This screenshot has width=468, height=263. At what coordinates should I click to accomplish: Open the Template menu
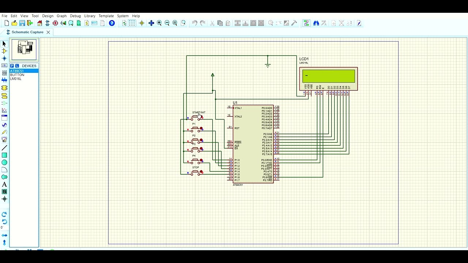click(x=106, y=16)
